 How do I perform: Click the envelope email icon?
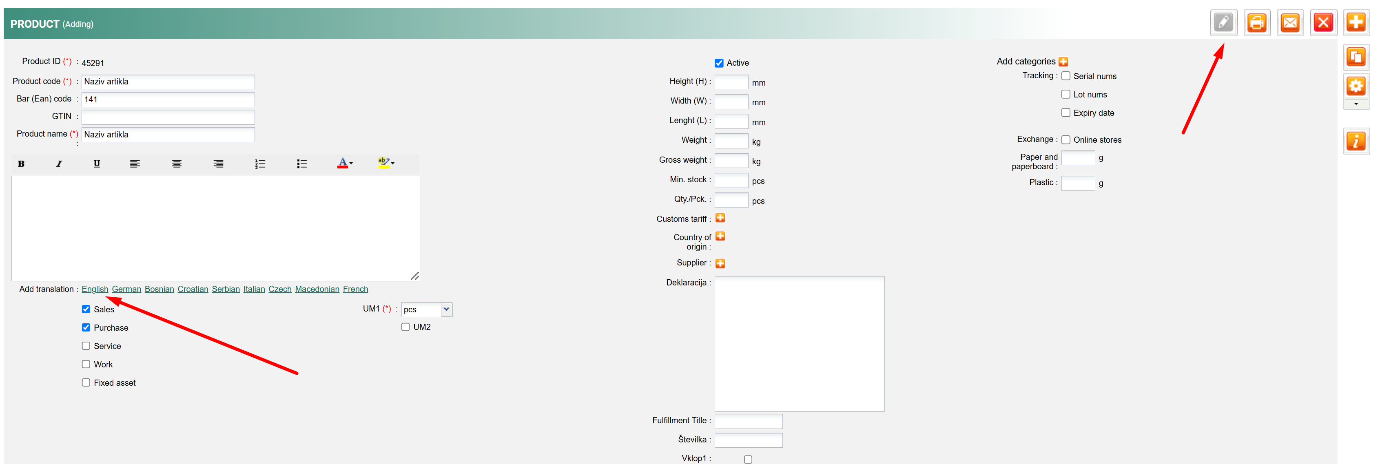[1290, 23]
